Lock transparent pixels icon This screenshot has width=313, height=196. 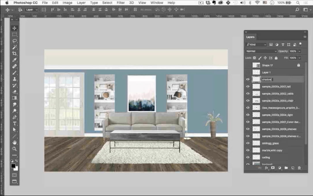pyautogui.click(x=254, y=58)
